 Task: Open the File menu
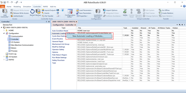point(3,7)
